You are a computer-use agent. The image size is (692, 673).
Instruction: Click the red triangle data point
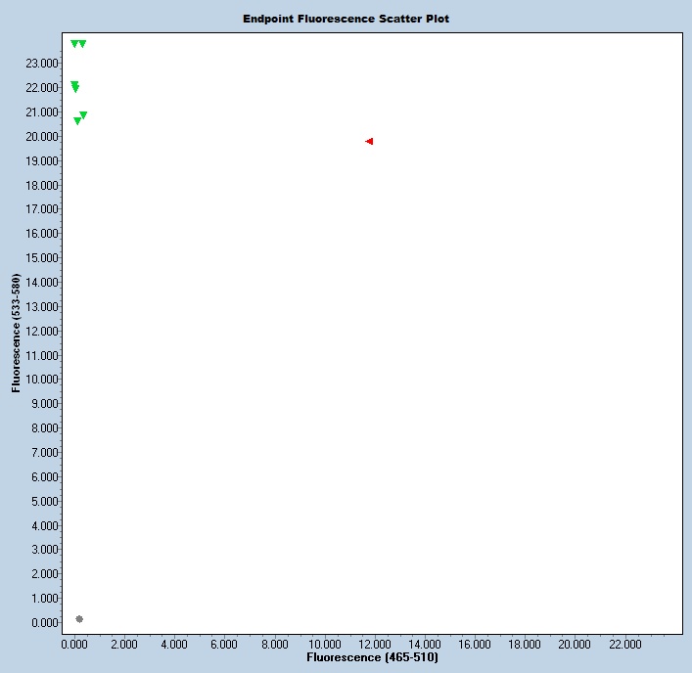(369, 142)
